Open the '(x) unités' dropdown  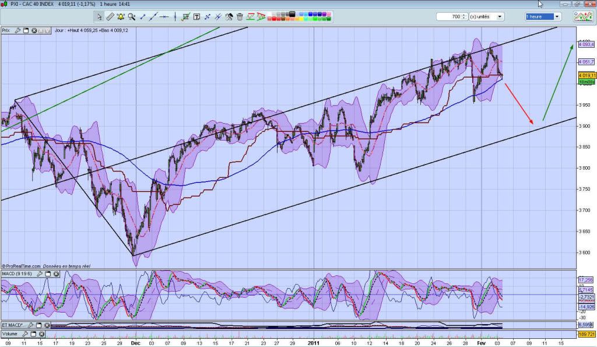[x=499, y=17]
